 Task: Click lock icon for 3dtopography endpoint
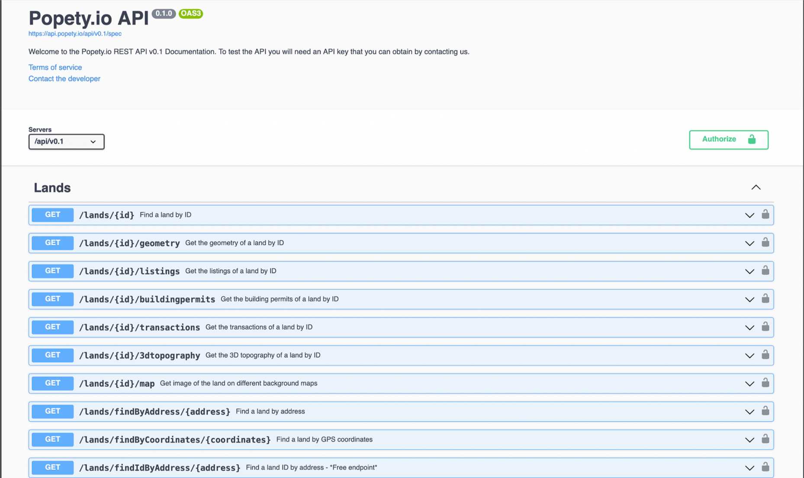765,355
